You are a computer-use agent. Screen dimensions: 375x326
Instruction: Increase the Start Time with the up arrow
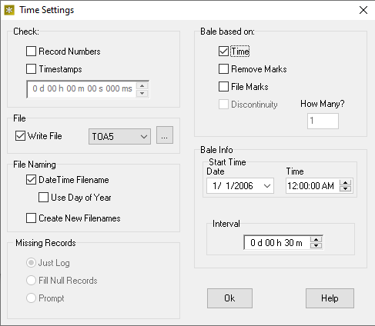click(346, 183)
